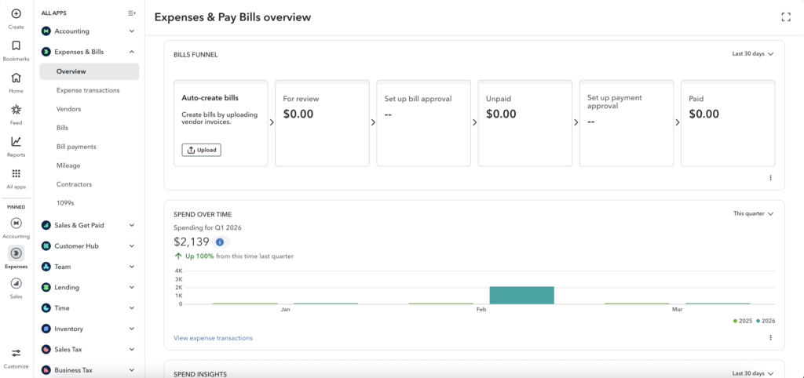Click the Team app icon

46,267
